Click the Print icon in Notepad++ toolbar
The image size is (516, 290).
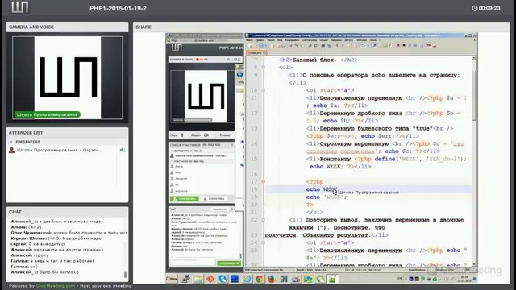click(x=284, y=45)
